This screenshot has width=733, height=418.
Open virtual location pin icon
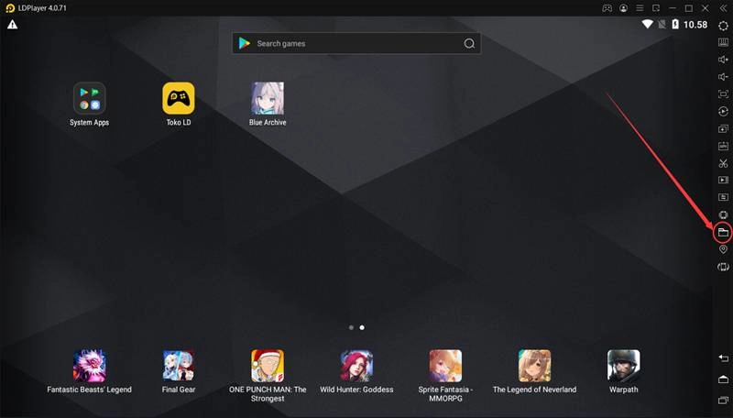click(723, 249)
